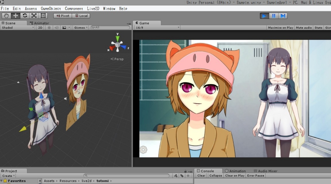Open the Help menu
This screenshot has width=331, height=184.
point(123,9)
